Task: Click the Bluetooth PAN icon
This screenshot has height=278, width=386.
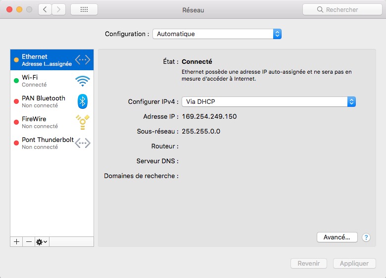Action: tap(83, 101)
